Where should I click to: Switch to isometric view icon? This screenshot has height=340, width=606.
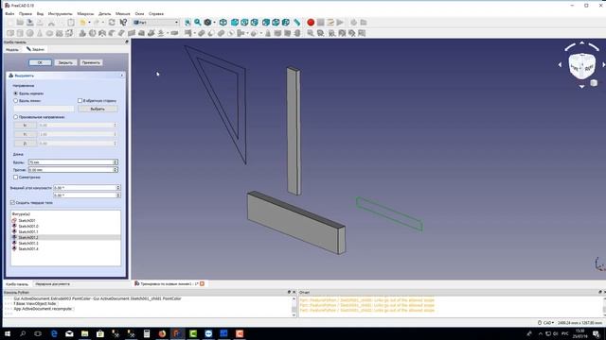223,23
